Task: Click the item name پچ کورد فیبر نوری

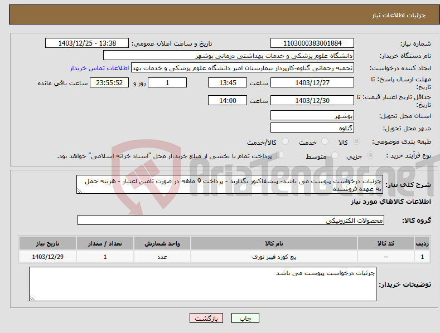Action: point(274,257)
